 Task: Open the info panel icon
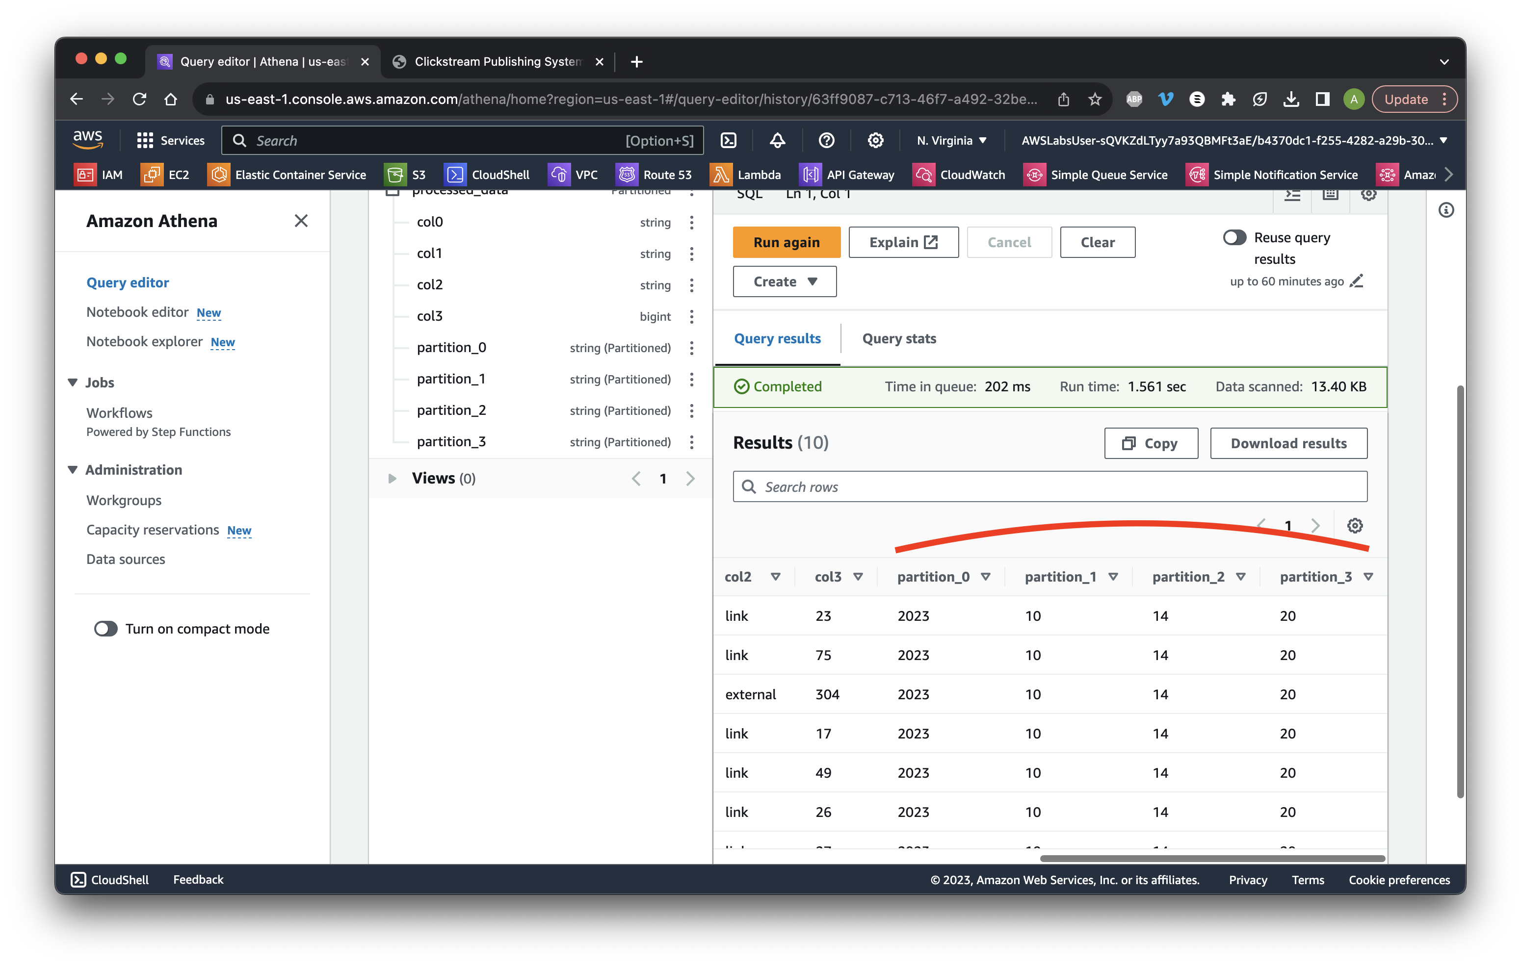click(1446, 210)
